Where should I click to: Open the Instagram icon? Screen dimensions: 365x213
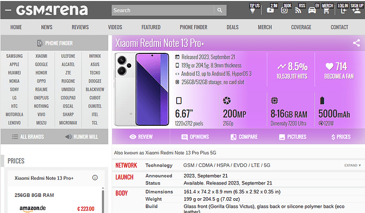284,10
